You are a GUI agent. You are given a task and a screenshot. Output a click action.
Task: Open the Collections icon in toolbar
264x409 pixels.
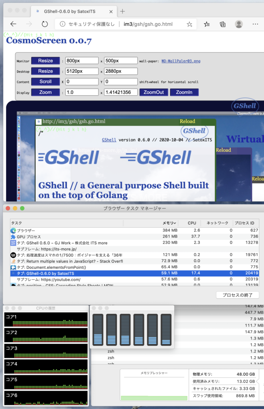[223, 24]
